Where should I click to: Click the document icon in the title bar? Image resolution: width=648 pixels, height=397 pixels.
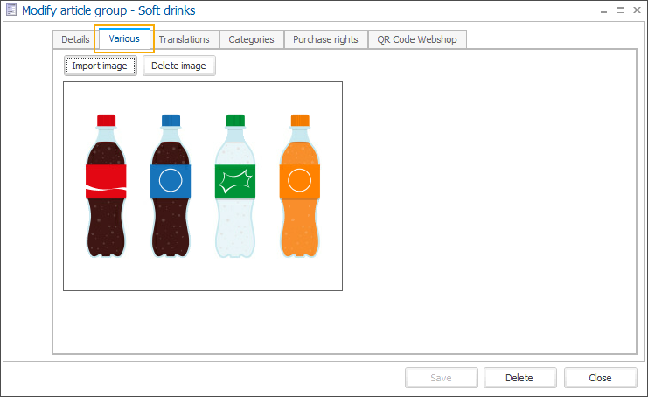coord(11,10)
